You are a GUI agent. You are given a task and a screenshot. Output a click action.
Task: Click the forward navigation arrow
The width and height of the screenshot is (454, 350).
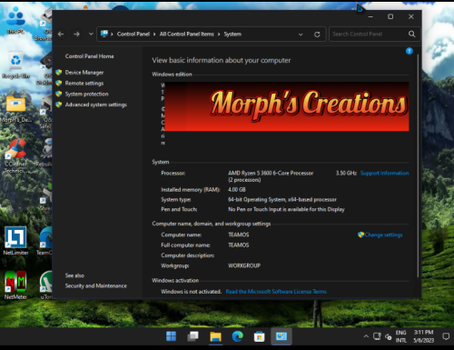(x=76, y=35)
